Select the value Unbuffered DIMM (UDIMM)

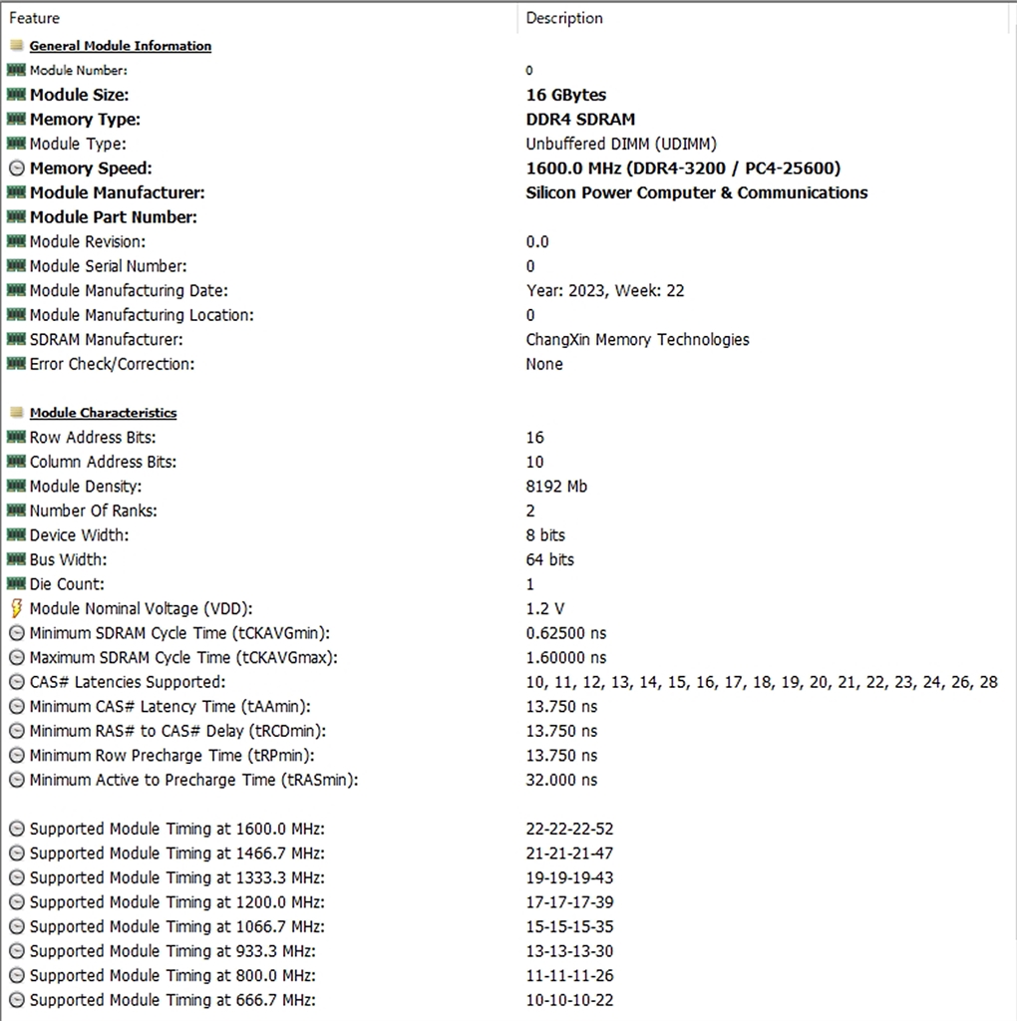pyautogui.click(x=621, y=144)
